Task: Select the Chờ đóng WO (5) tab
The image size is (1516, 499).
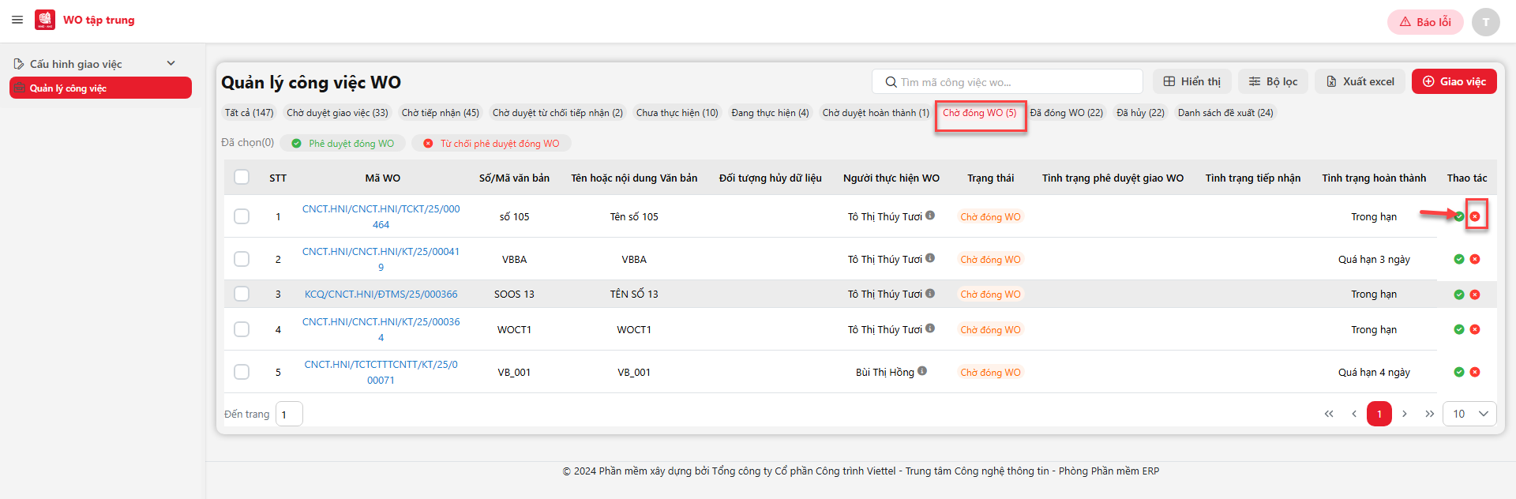Action: [980, 113]
